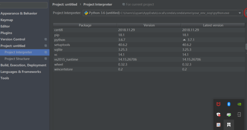Click setuptools Version cell 40.6.2
Image resolution: width=247 pixels, height=130 pixels.
click(122, 45)
